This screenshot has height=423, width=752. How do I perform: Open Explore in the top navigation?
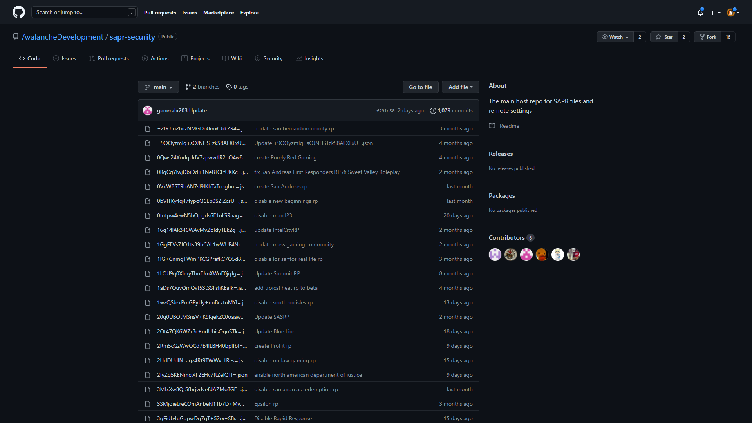(x=249, y=13)
